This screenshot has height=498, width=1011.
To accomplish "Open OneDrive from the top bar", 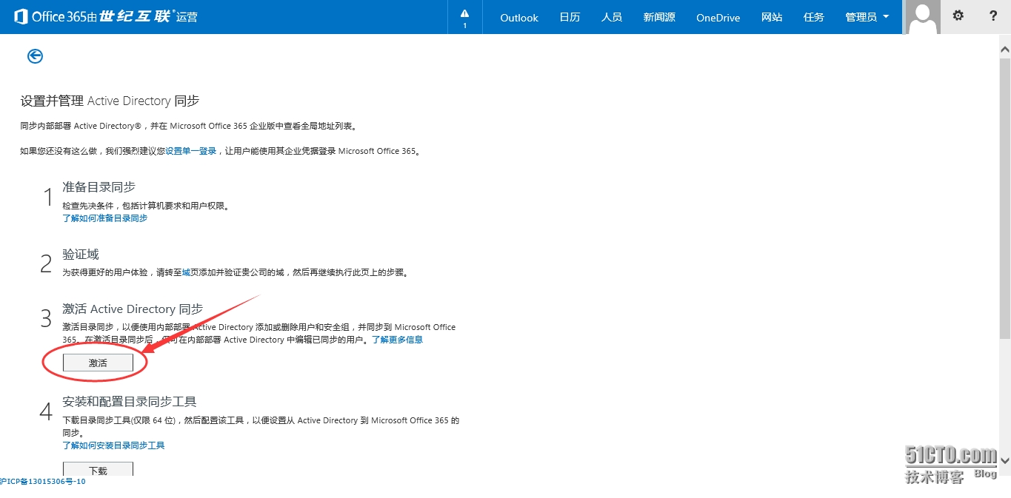I will (x=718, y=17).
